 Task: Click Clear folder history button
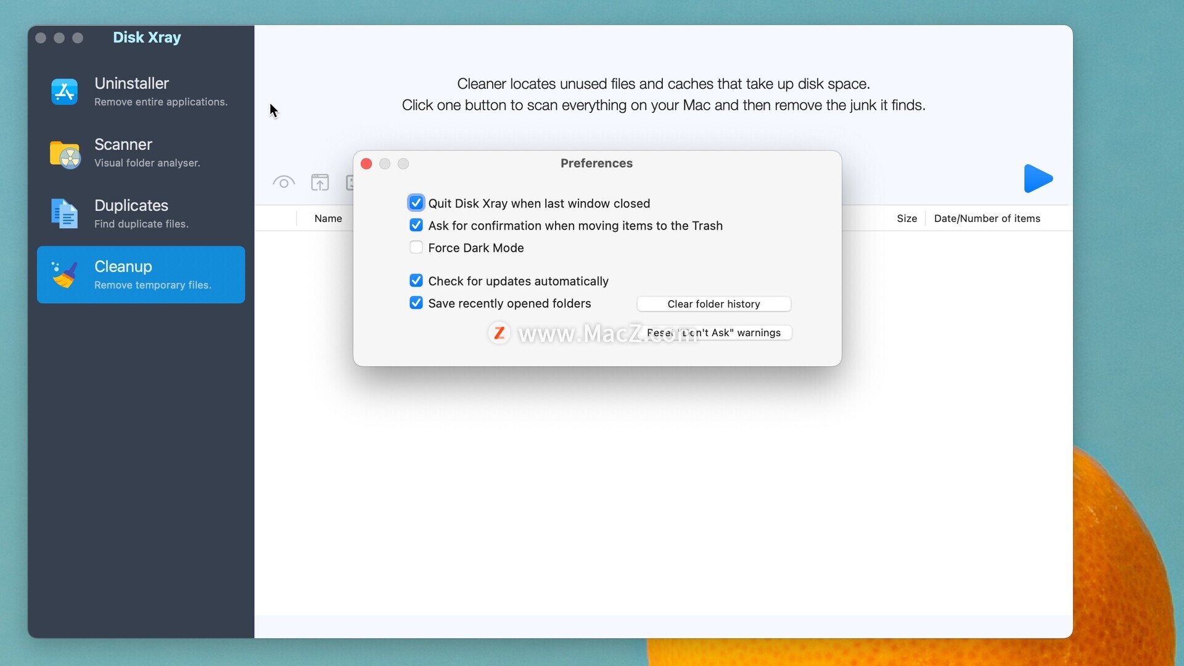[x=713, y=304]
